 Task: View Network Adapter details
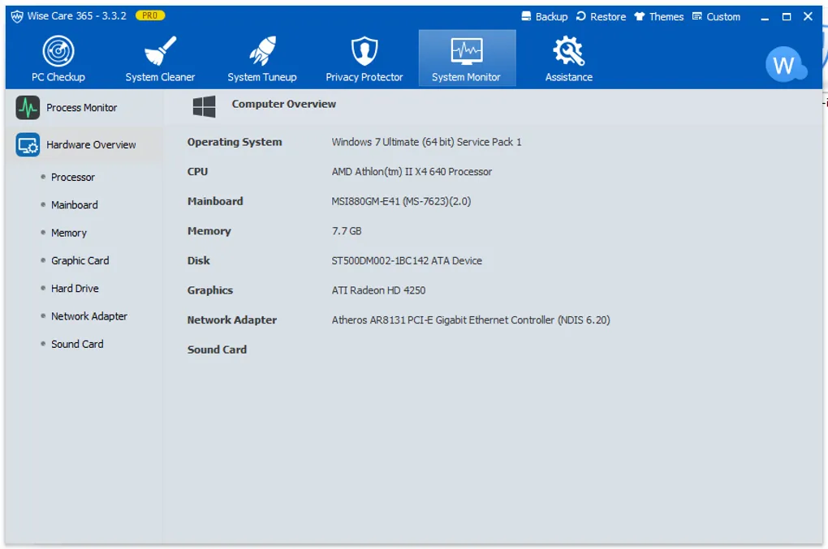click(x=89, y=317)
